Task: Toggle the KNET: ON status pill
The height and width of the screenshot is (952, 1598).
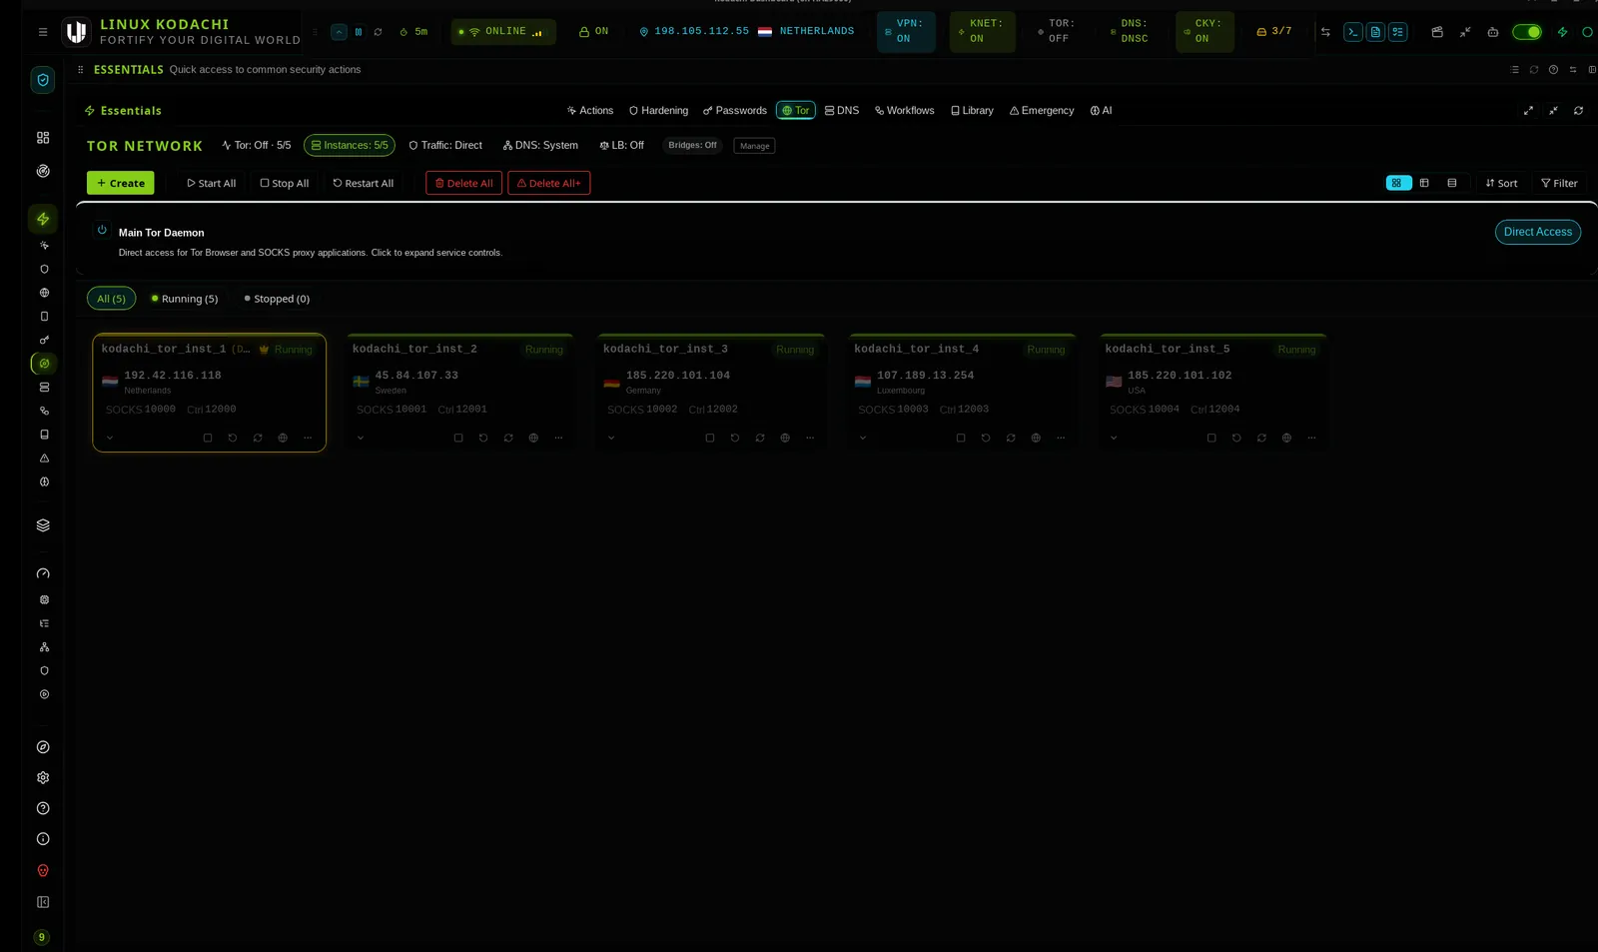Action: 982,32
